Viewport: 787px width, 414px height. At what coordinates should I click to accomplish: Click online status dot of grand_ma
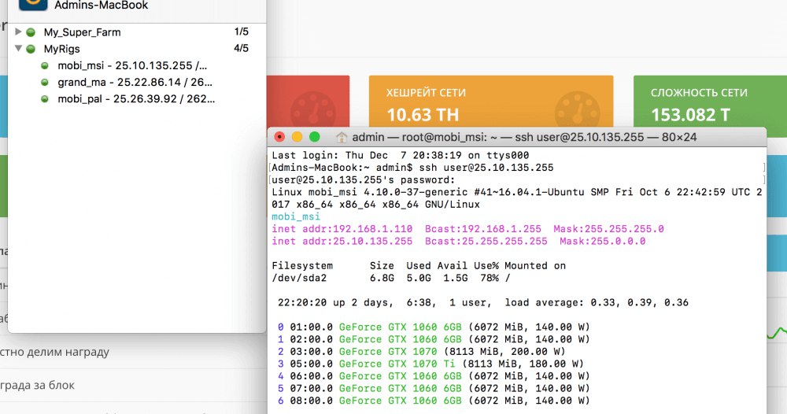click(x=45, y=83)
